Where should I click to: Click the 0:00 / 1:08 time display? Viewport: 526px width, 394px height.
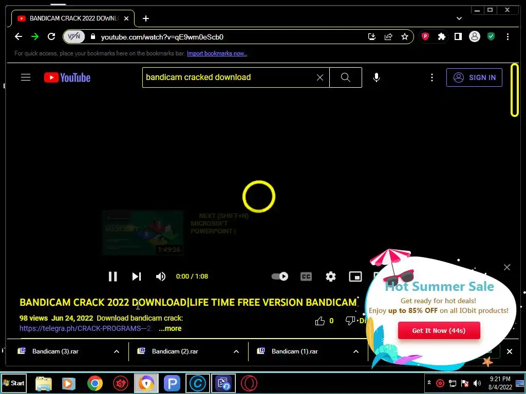[x=192, y=277]
